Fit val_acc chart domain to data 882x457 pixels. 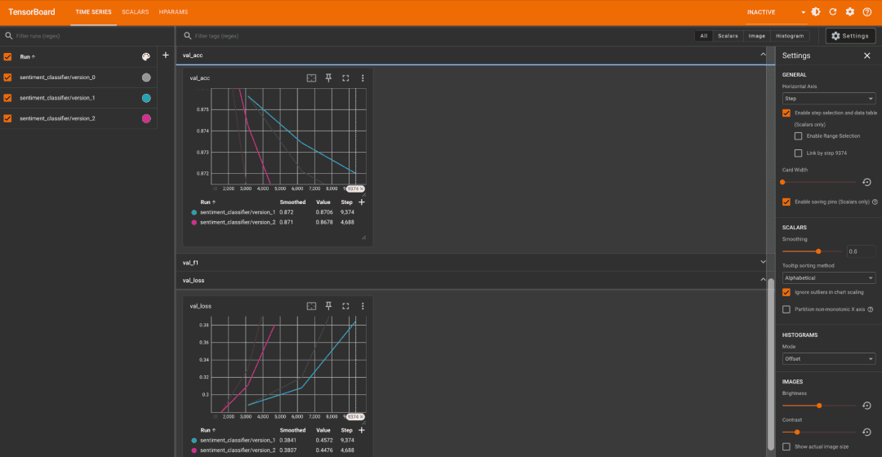[x=311, y=78]
